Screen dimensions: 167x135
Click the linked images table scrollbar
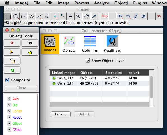152,87
